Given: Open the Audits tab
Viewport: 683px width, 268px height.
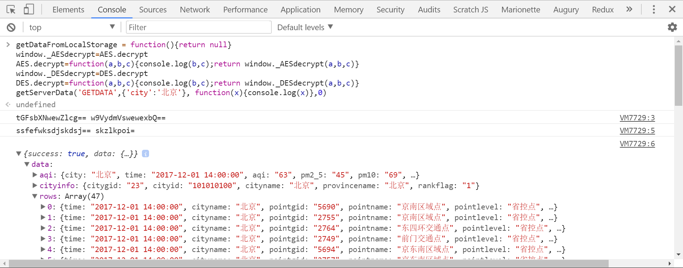Looking at the screenshot, I should [429, 10].
